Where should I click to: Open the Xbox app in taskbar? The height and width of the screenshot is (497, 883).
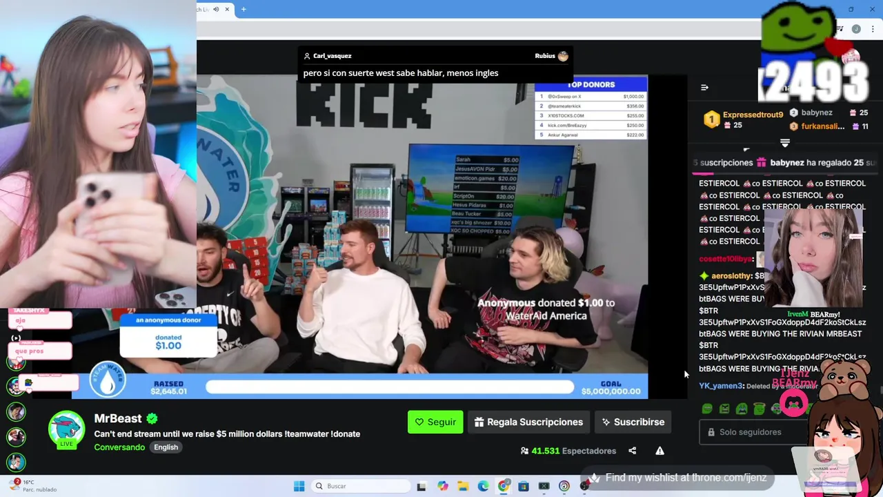point(544,486)
